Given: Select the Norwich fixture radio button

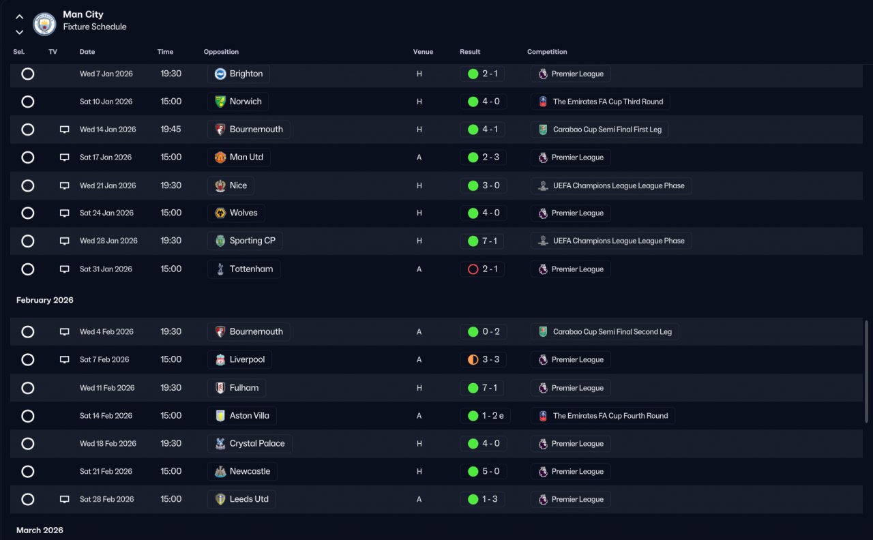Looking at the screenshot, I should point(27,102).
